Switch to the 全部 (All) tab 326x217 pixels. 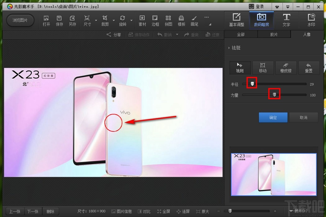(x=241, y=34)
